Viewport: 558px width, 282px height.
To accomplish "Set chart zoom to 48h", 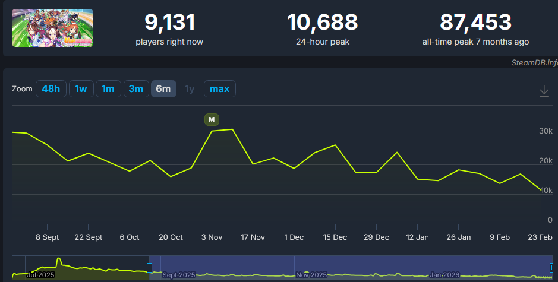I will 51,89.
